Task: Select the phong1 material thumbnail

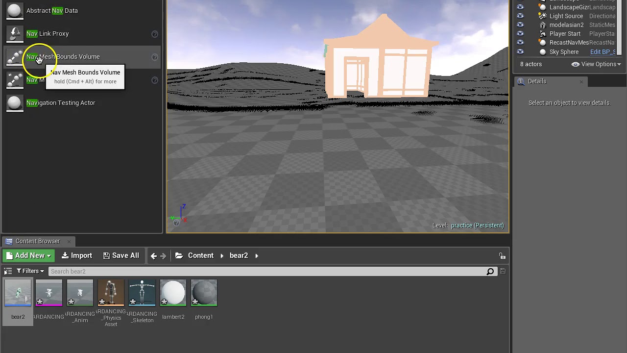Action: pyautogui.click(x=204, y=293)
